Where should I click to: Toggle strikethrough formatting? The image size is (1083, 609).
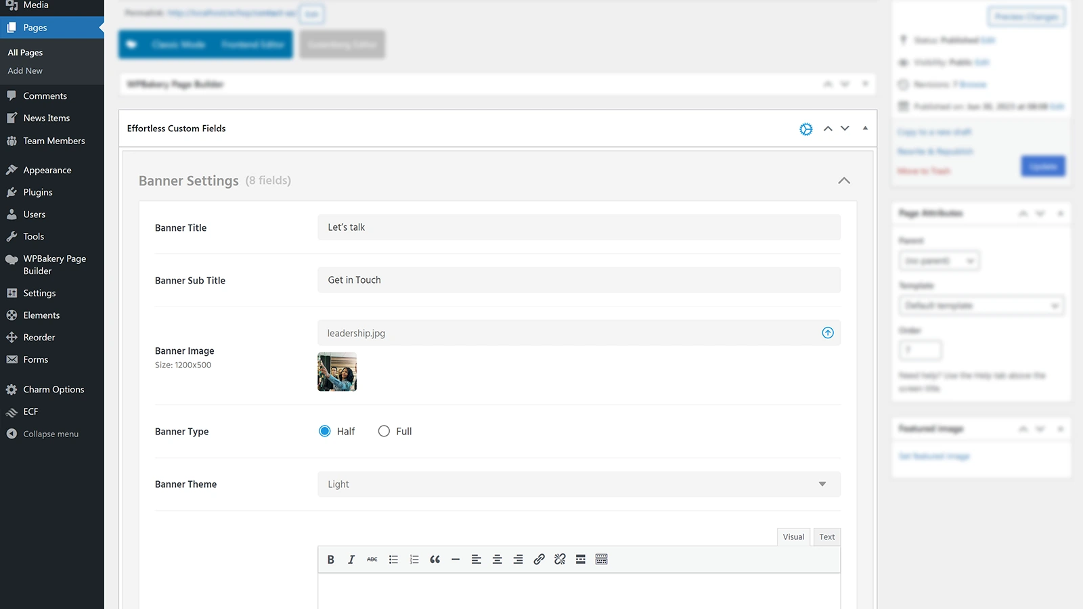point(372,559)
